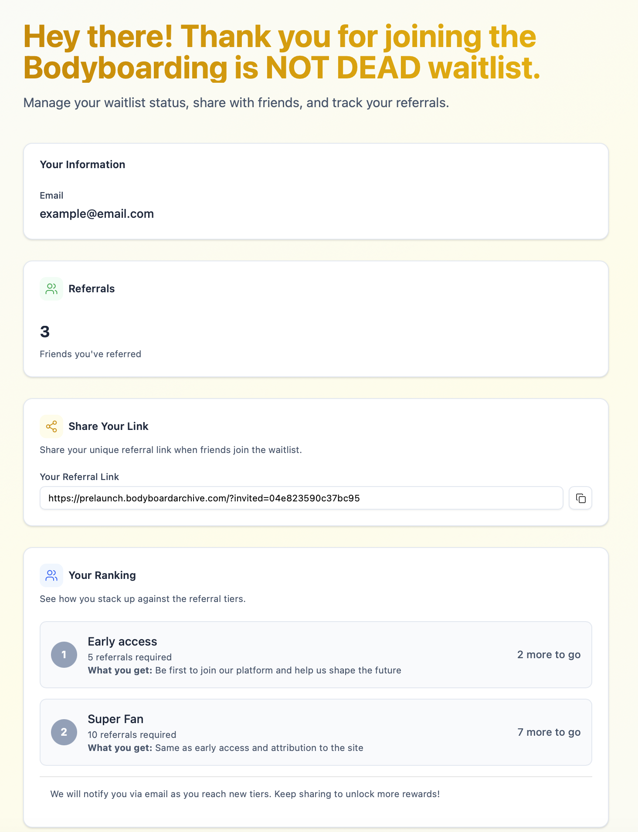Click the Bodyboarding waitlist page title

pos(282,52)
